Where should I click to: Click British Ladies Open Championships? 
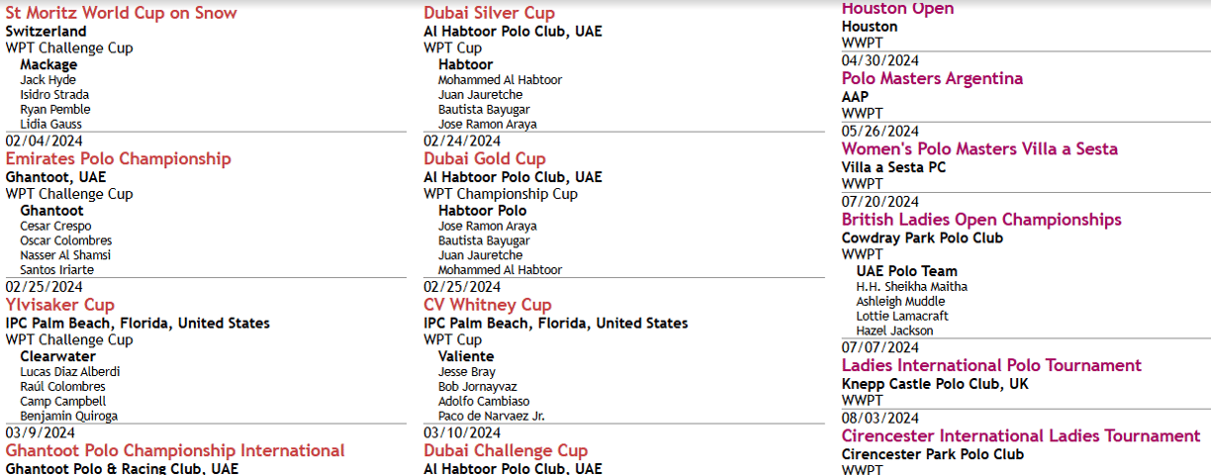(x=981, y=219)
